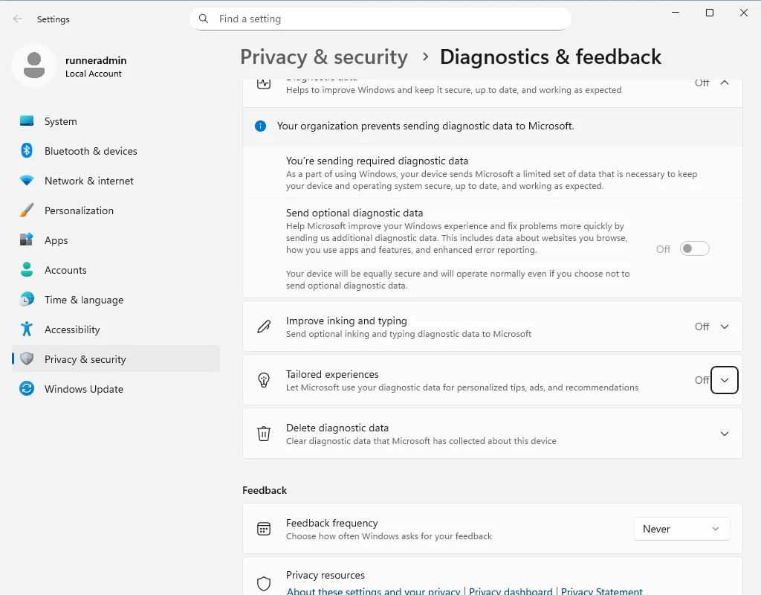Click the Apps icon in sidebar
Screen dimensions: 761x595
[x=27, y=240]
